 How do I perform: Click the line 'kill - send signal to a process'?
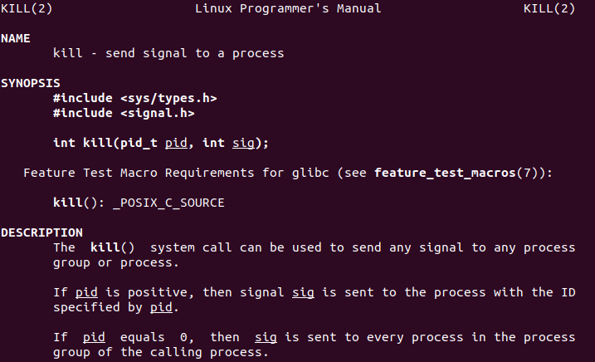[x=168, y=53]
